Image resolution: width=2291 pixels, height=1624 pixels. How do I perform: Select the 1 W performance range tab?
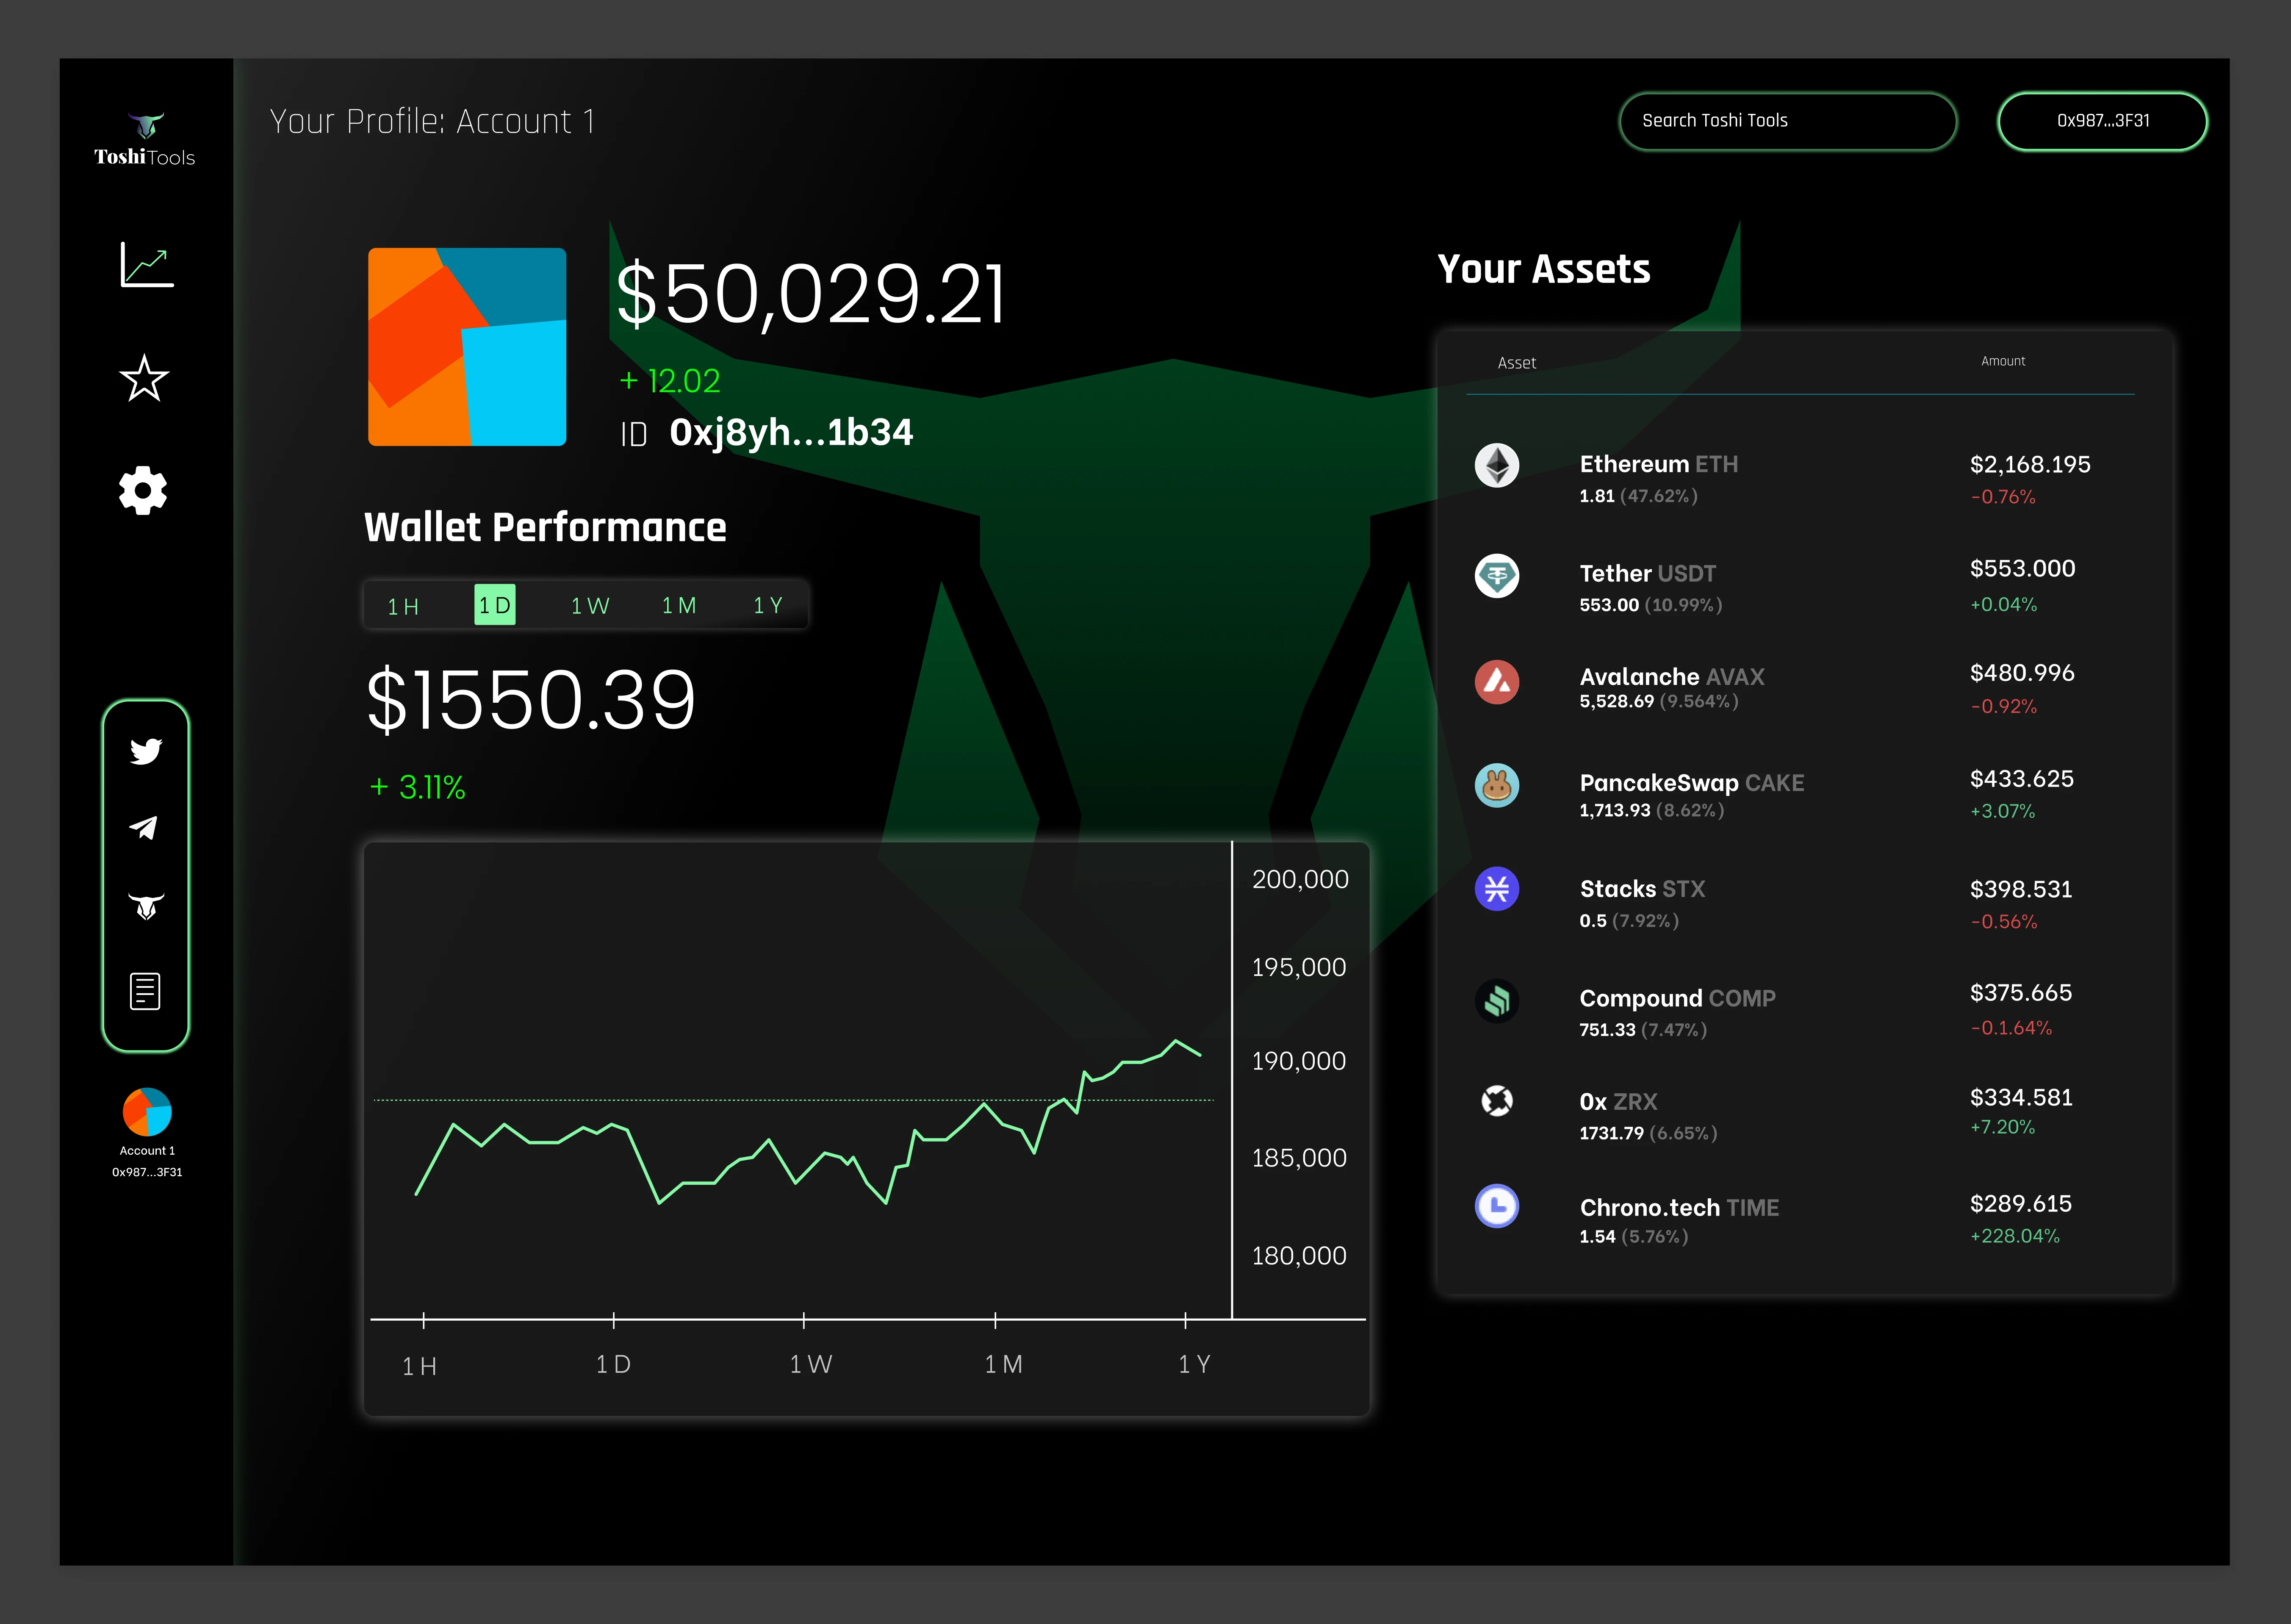589,606
